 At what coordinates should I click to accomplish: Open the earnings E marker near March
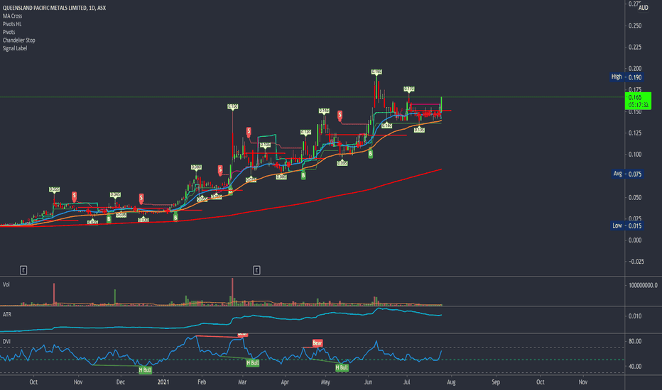256,270
